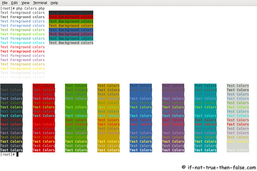Screen dimensions: 257x171
Task: Select the red Test Background colors row
Action: 71,17
